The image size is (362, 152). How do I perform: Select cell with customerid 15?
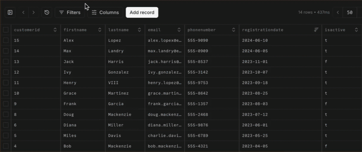click(x=36, y=40)
